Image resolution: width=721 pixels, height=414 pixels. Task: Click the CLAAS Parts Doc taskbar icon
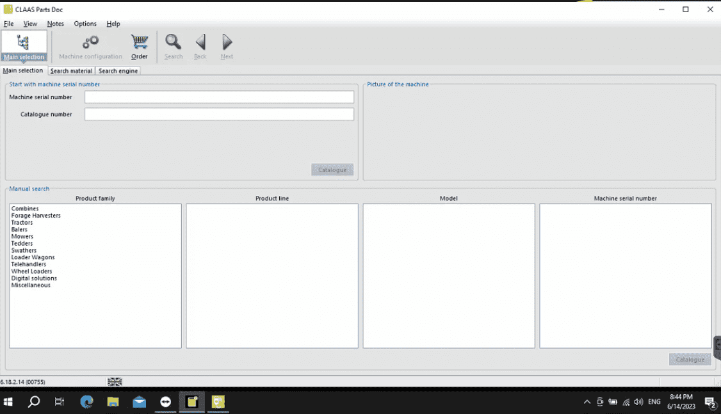click(218, 402)
